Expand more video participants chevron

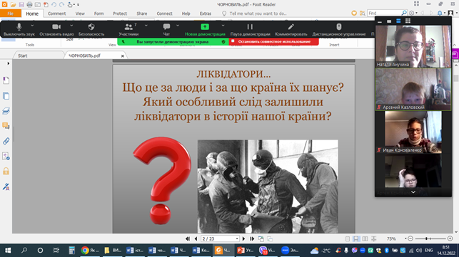pos(413,192)
